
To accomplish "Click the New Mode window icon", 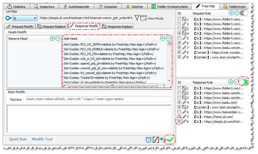I will [x=144, y=18].
